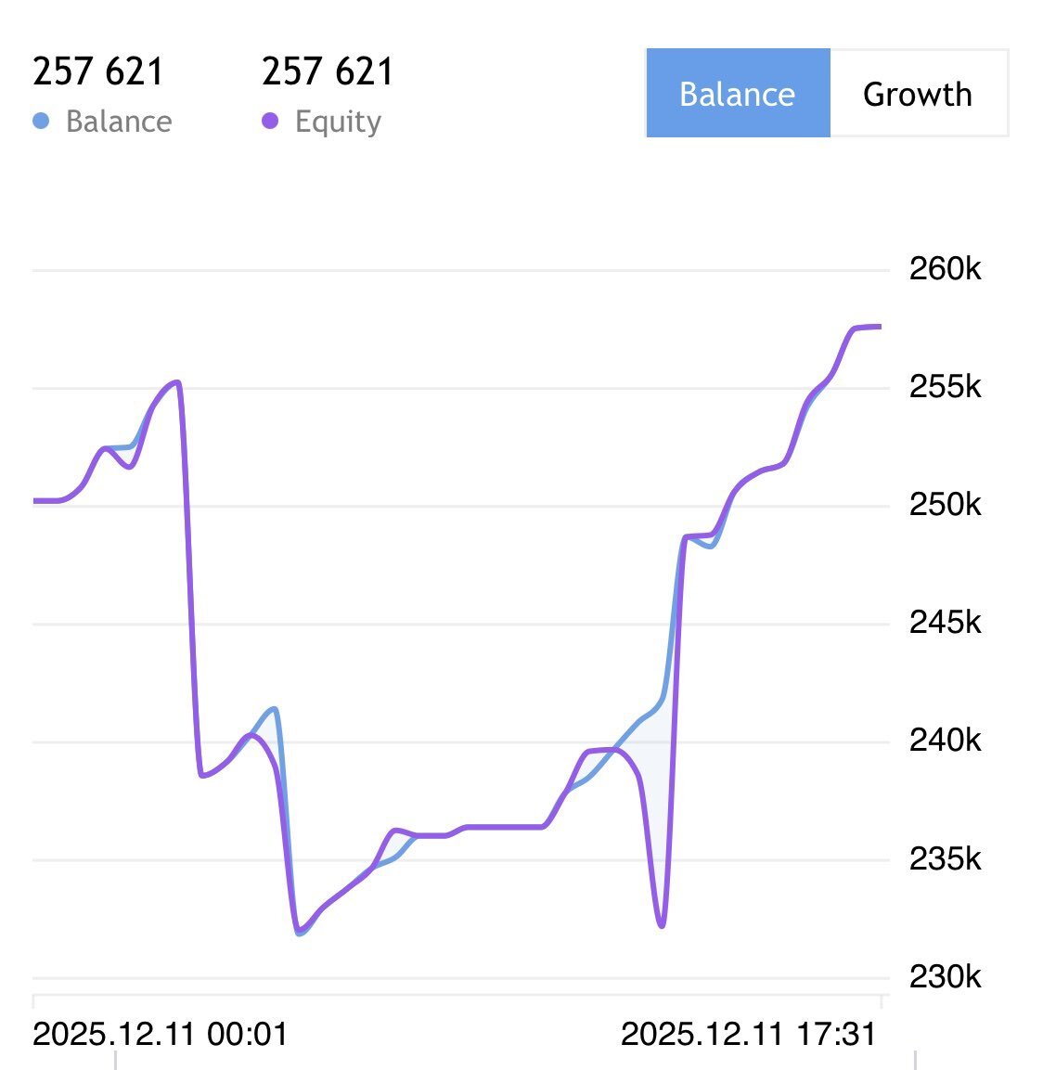Switch to the Growth tab
Viewport: 1043px width, 1070px height.
[x=917, y=94]
